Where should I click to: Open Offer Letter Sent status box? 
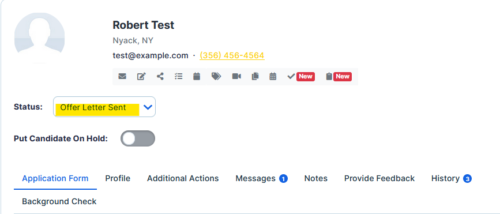pyautogui.click(x=104, y=107)
